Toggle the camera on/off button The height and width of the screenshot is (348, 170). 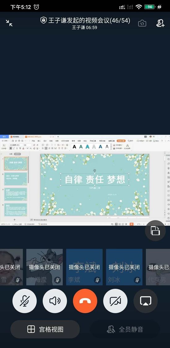pyautogui.click(x=115, y=301)
